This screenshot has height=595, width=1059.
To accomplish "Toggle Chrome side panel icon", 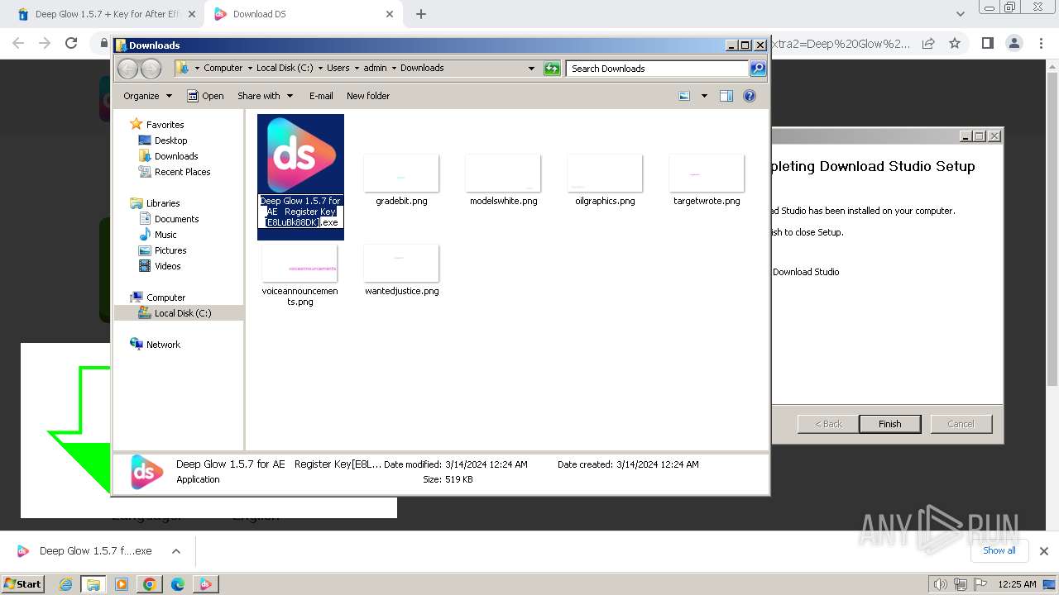I will (x=987, y=43).
